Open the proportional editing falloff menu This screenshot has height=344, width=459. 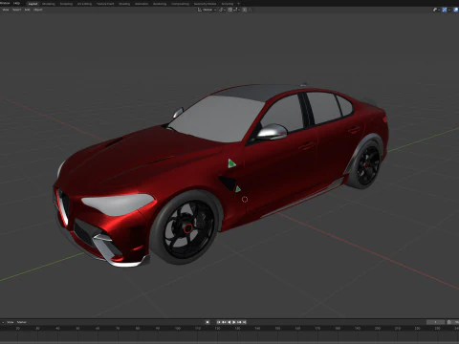[x=250, y=10]
